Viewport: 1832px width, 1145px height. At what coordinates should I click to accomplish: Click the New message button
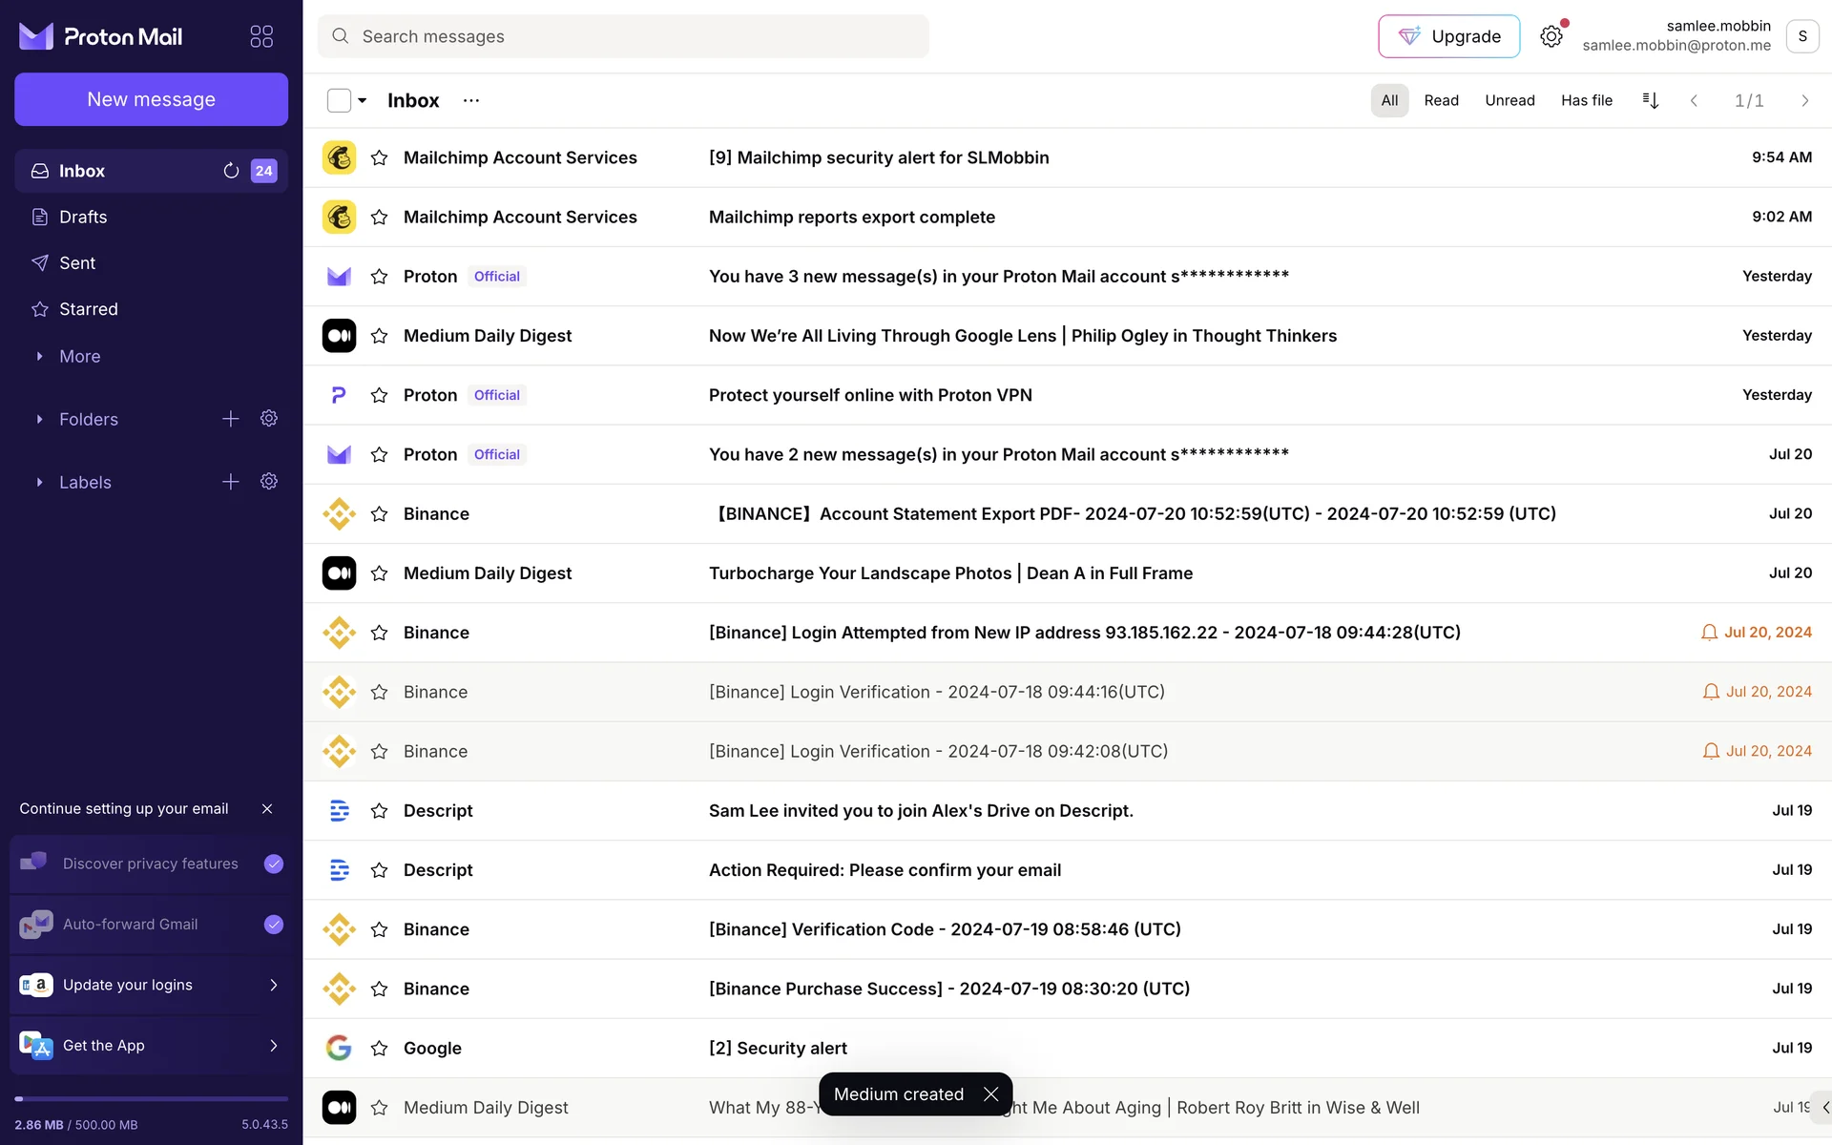pyautogui.click(x=151, y=99)
